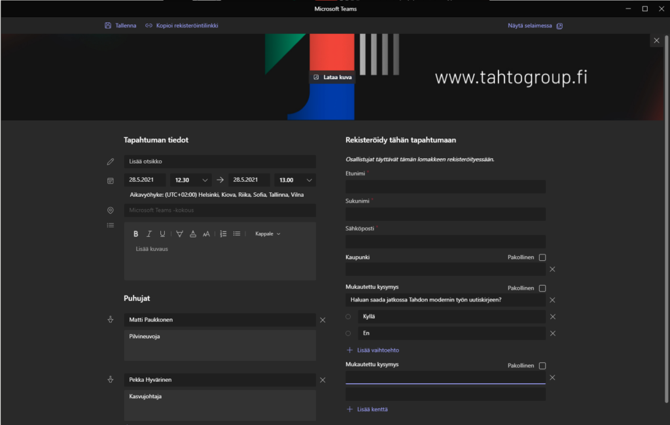
Task: Click Lisää kenttä to add field
Action: [367, 409]
